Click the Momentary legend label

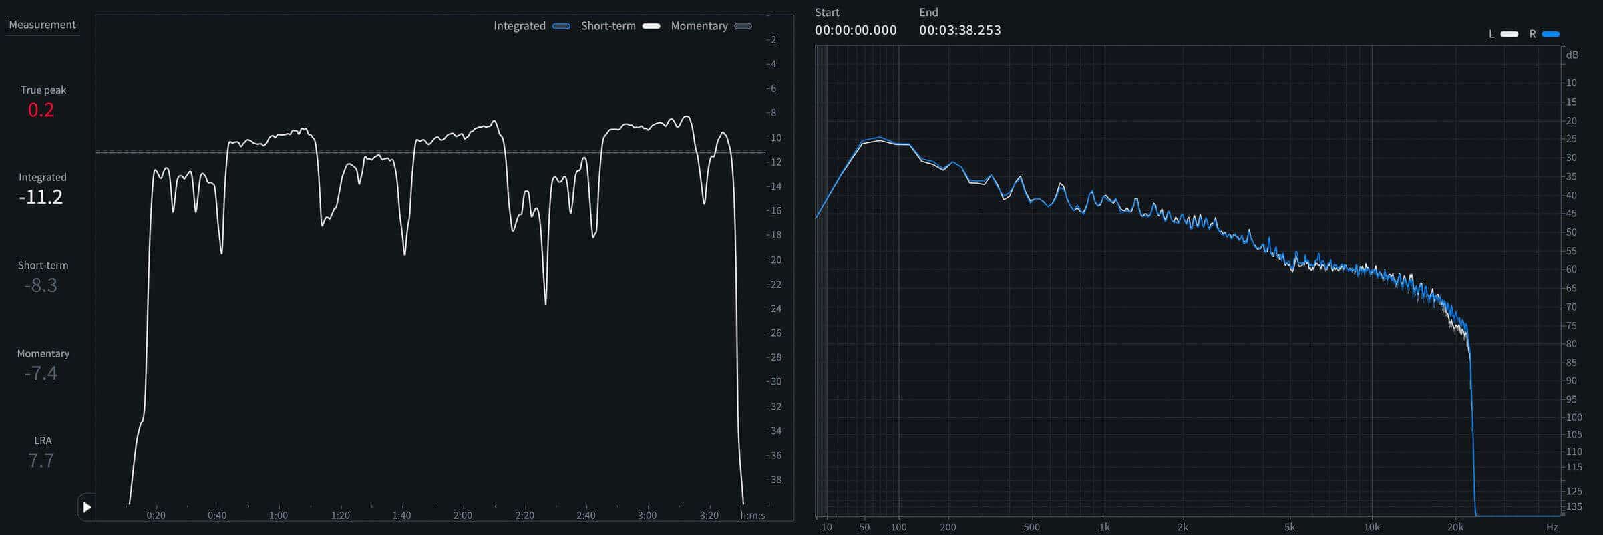[699, 26]
